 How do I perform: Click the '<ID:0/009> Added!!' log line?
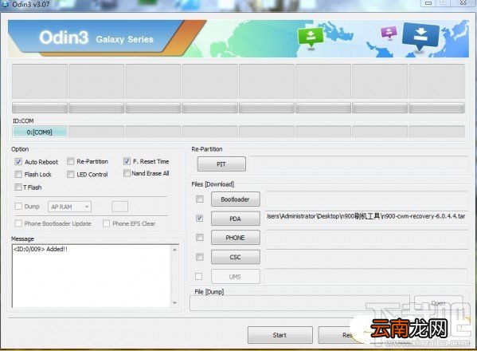pyautogui.click(x=40, y=249)
